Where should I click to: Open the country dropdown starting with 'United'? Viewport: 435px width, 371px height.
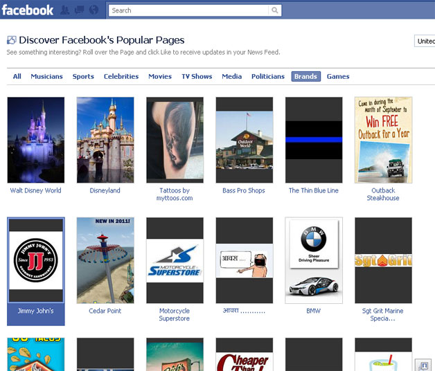point(425,41)
